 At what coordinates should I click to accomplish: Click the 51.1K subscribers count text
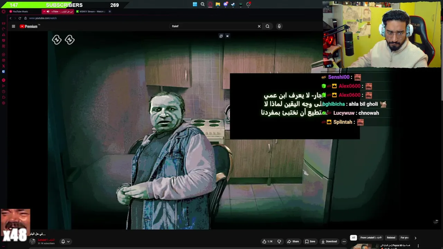pyautogui.click(x=46, y=243)
